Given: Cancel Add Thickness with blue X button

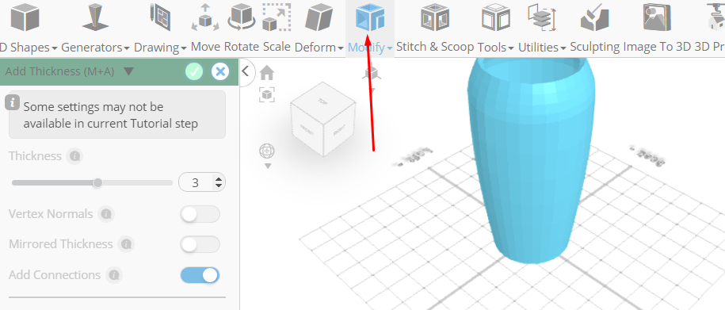Looking at the screenshot, I should [220, 71].
